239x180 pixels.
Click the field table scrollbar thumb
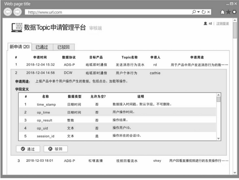click(x=219, y=99)
